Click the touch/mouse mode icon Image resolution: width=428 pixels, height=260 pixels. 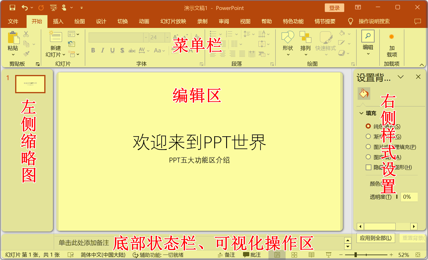click(x=64, y=8)
